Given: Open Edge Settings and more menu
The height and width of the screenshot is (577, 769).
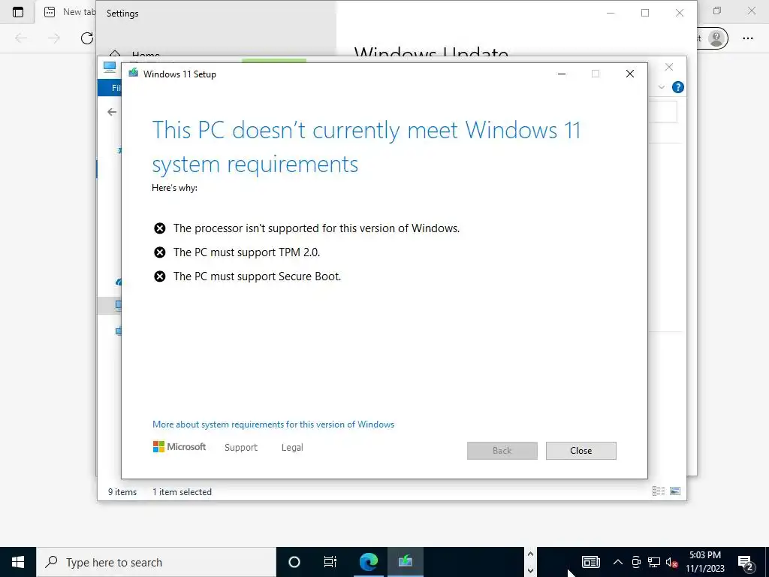Looking at the screenshot, I should (747, 38).
